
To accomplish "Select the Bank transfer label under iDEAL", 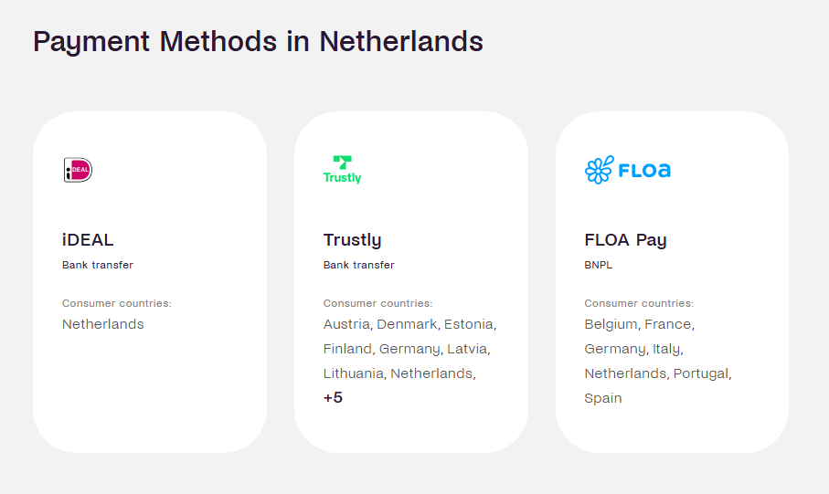I will coord(98,266).
